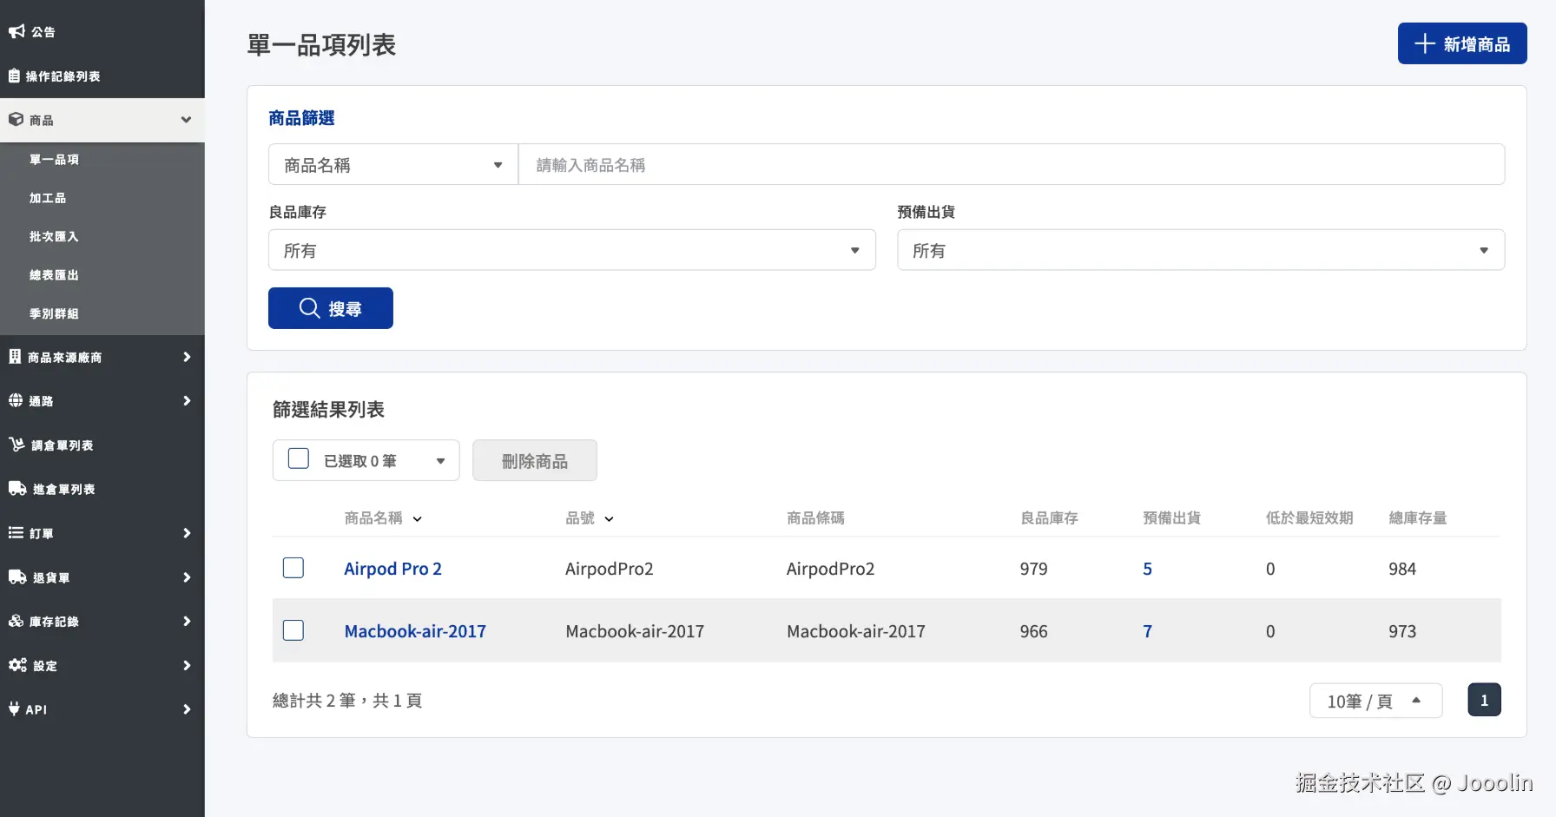The image size is (1556, 817).
Task: Click the 請輸入商品名稱 search input field
Action: (1011, 165)
